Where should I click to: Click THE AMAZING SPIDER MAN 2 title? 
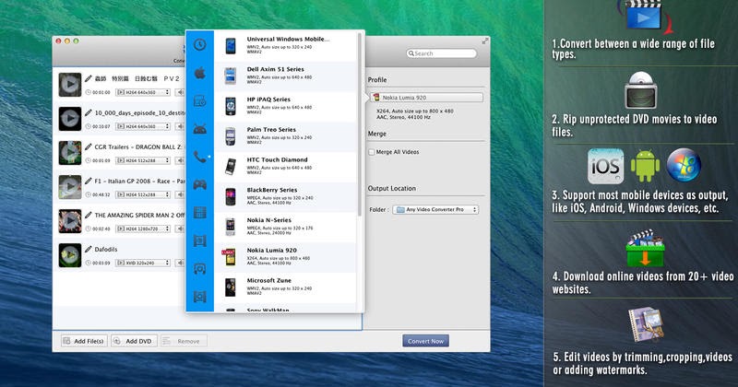[x=139, y=215]
